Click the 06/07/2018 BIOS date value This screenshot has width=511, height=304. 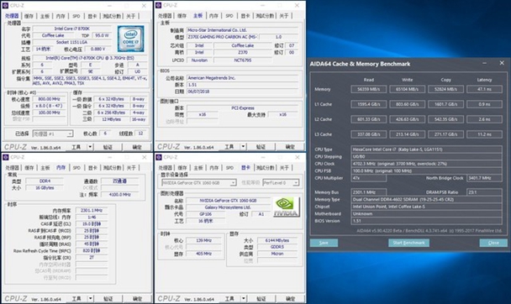pos(242,92)
